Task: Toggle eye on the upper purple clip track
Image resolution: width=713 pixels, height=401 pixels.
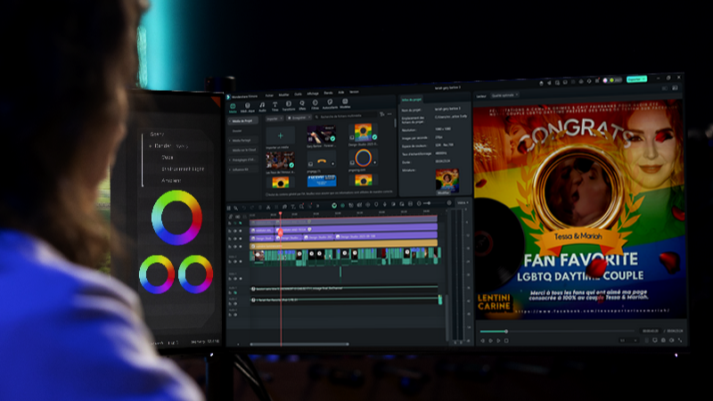Action: (x=241, y=231)
